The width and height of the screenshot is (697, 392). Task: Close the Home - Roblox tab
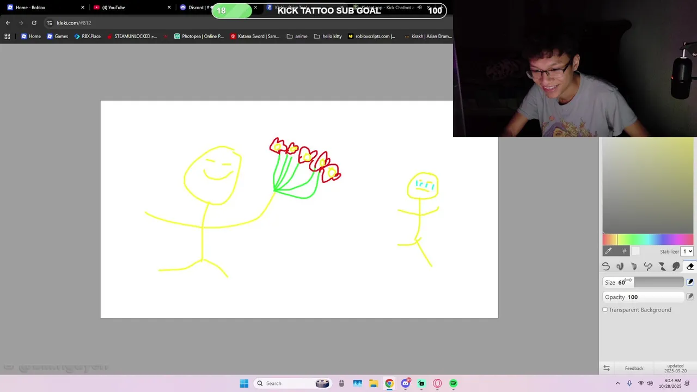pos(83,8)
